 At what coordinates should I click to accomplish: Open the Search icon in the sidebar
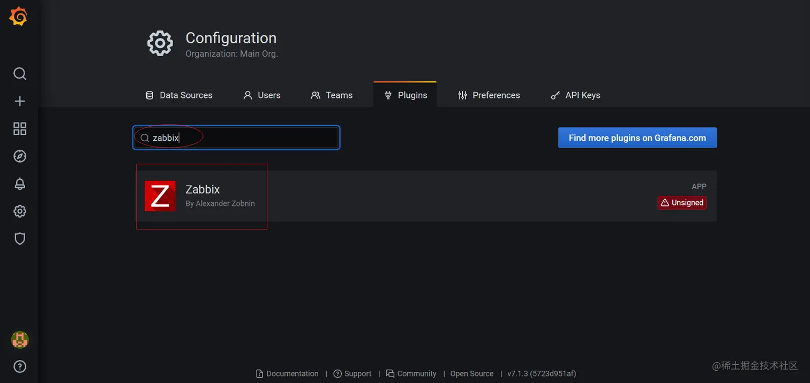(19, 73)
